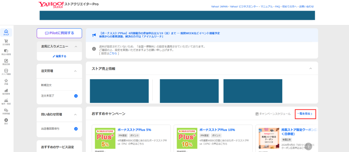Collapse the お気に入りメニュー panel

coord(76,46)
